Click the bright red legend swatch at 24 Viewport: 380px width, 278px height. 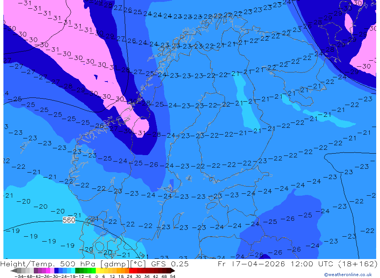[131, 271]
